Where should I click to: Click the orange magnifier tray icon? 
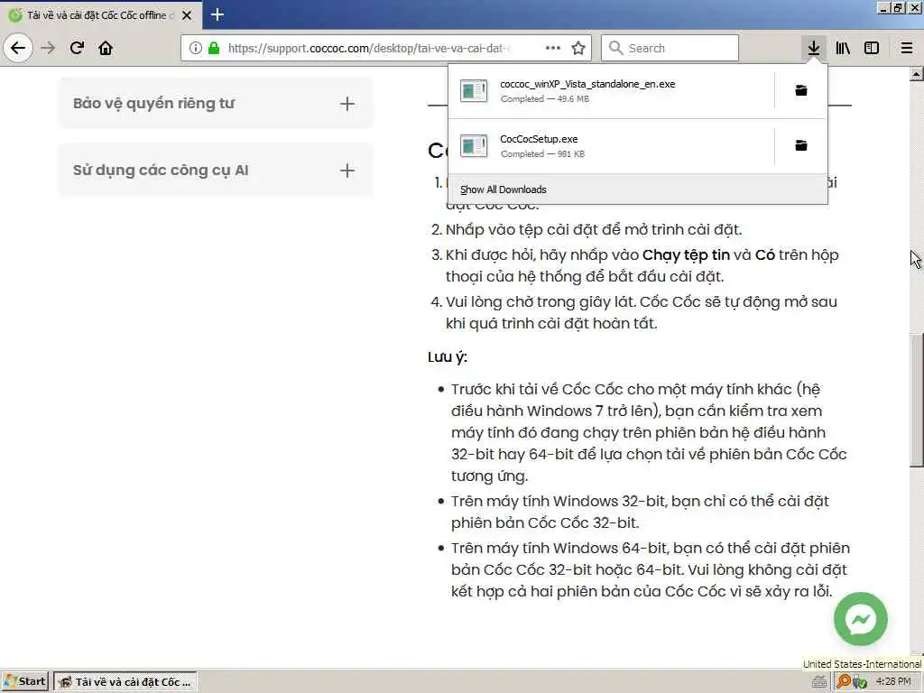(844, 681)
